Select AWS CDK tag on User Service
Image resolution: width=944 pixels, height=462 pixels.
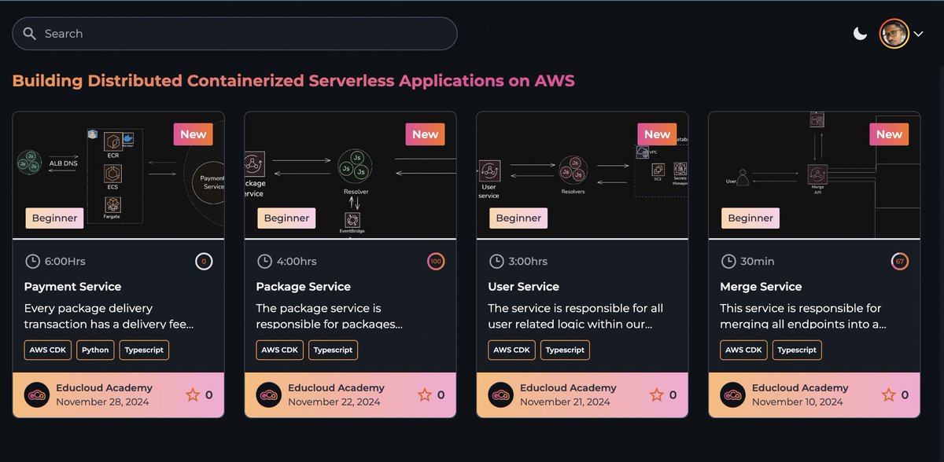pos(512,350)
